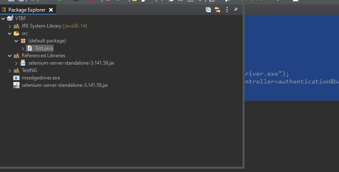Open Package Explorer View Menu dots
The image size is (339, 172).
coord(227,9)
